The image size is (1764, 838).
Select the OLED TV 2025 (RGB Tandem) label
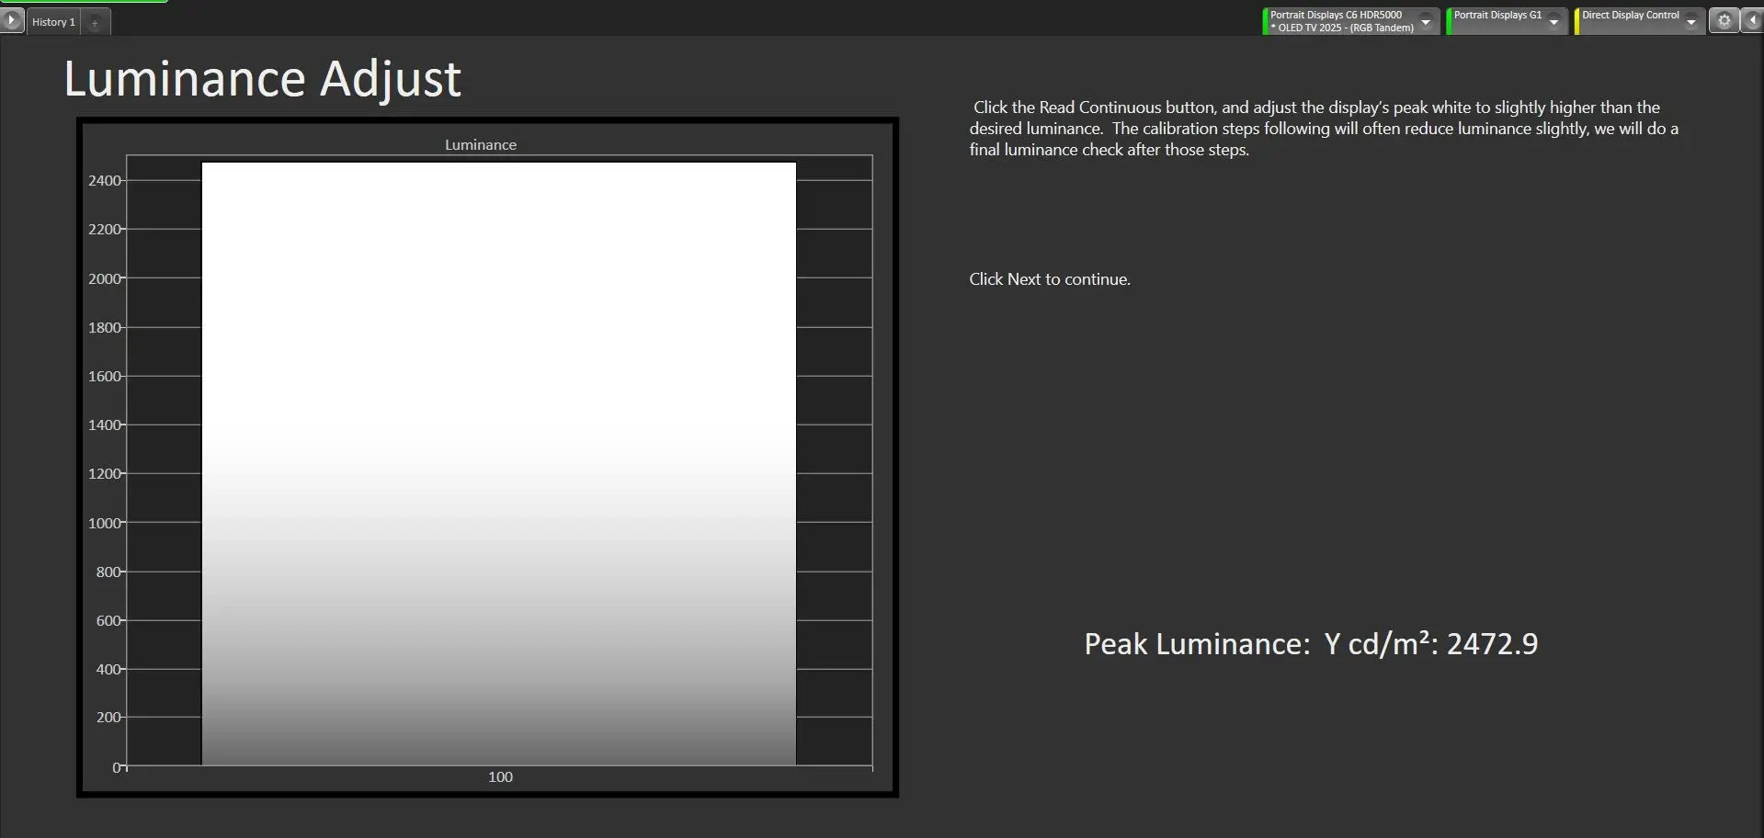click(1345, 28)
